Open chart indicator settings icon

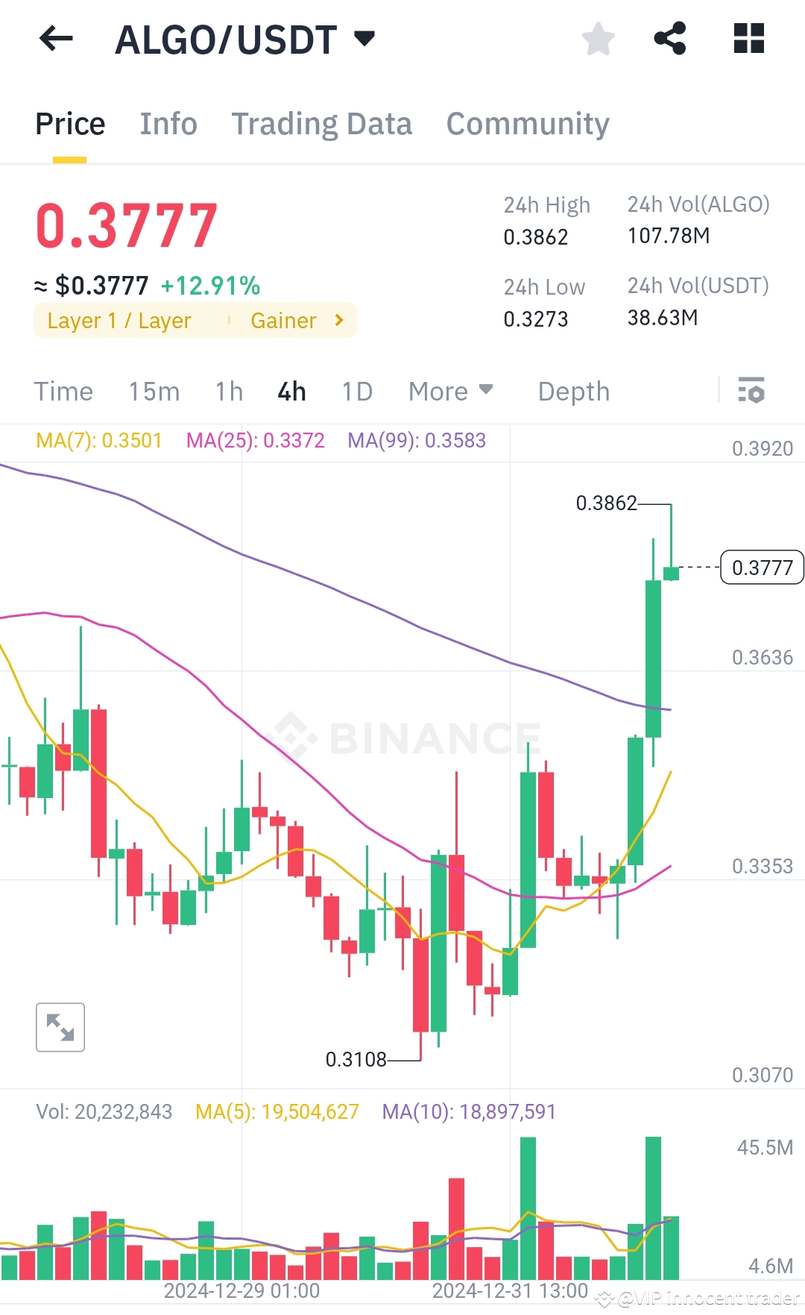coord(752,391)
